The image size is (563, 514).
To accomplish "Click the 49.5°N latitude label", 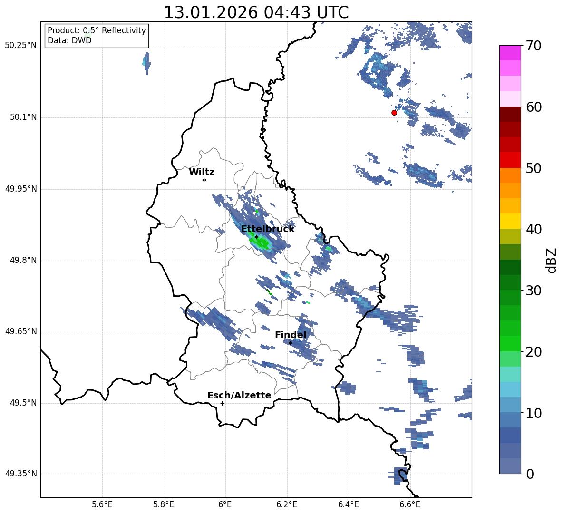I will point(23,403).
